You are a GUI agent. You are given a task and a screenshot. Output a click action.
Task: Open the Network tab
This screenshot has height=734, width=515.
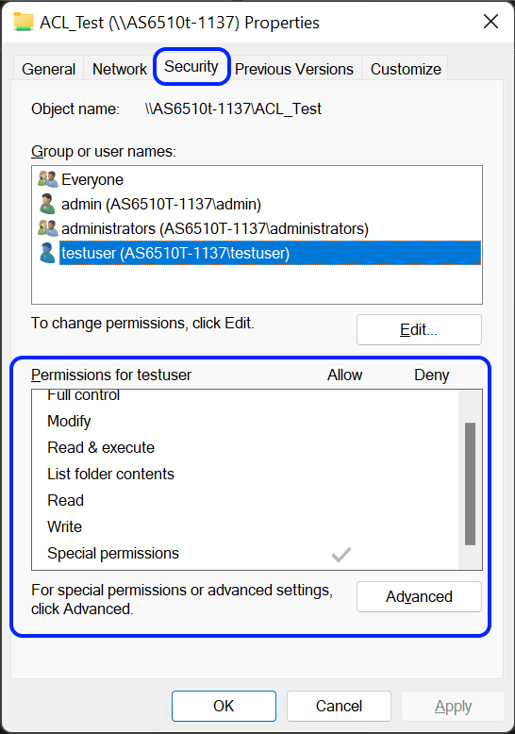(120, 69)
